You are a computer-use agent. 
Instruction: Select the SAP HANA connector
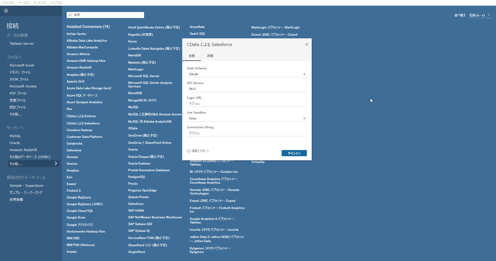tap(136, 211)
